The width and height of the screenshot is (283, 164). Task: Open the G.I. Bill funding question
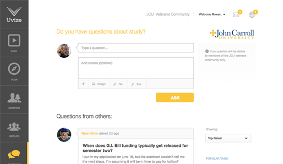136,148
